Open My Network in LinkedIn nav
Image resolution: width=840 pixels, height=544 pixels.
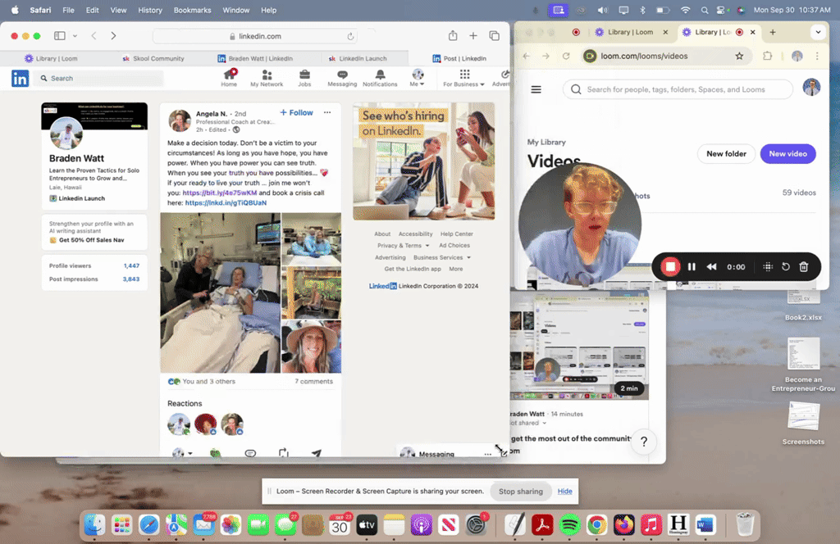267,78
